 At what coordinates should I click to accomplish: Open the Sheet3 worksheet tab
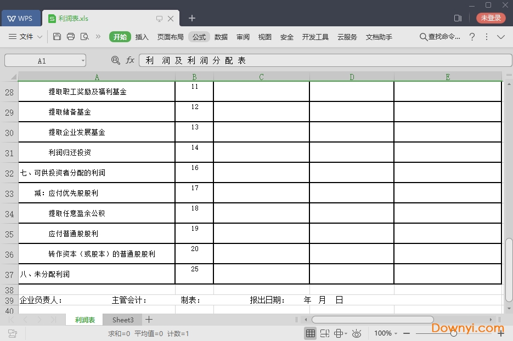122,320
